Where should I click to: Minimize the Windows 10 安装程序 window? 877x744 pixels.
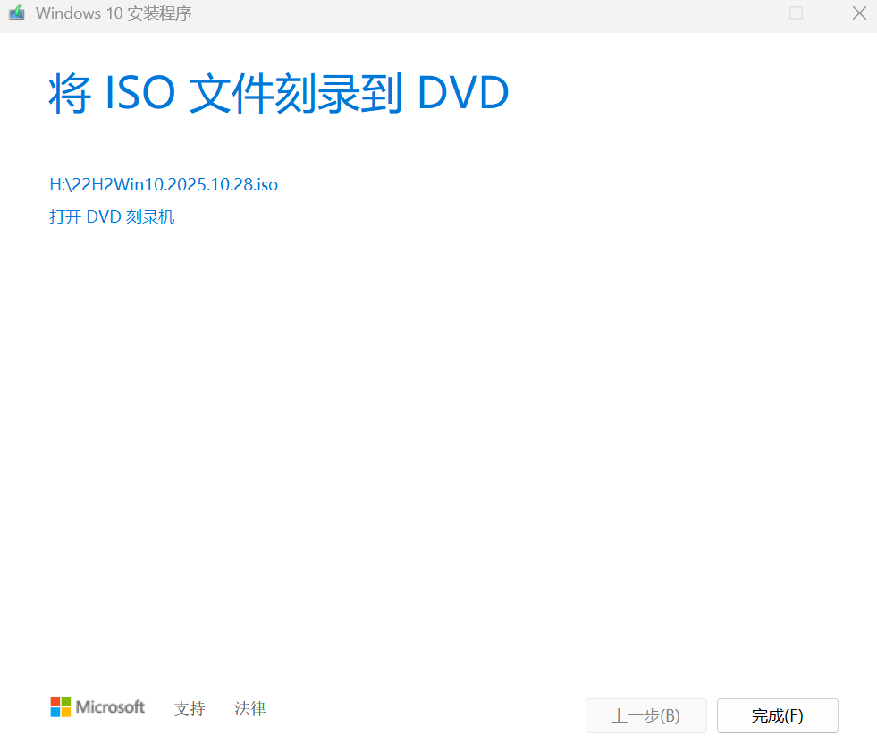pyautogui.click(x=734, y=13)
